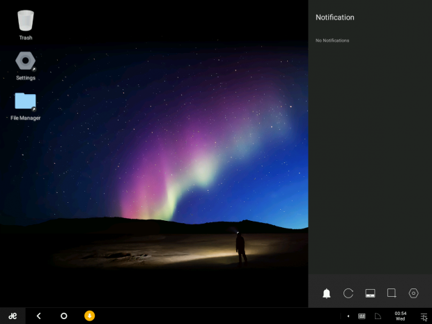Open the keyboard input method icon
Viewport: 432px width, 324px height.
click(362, 316)
